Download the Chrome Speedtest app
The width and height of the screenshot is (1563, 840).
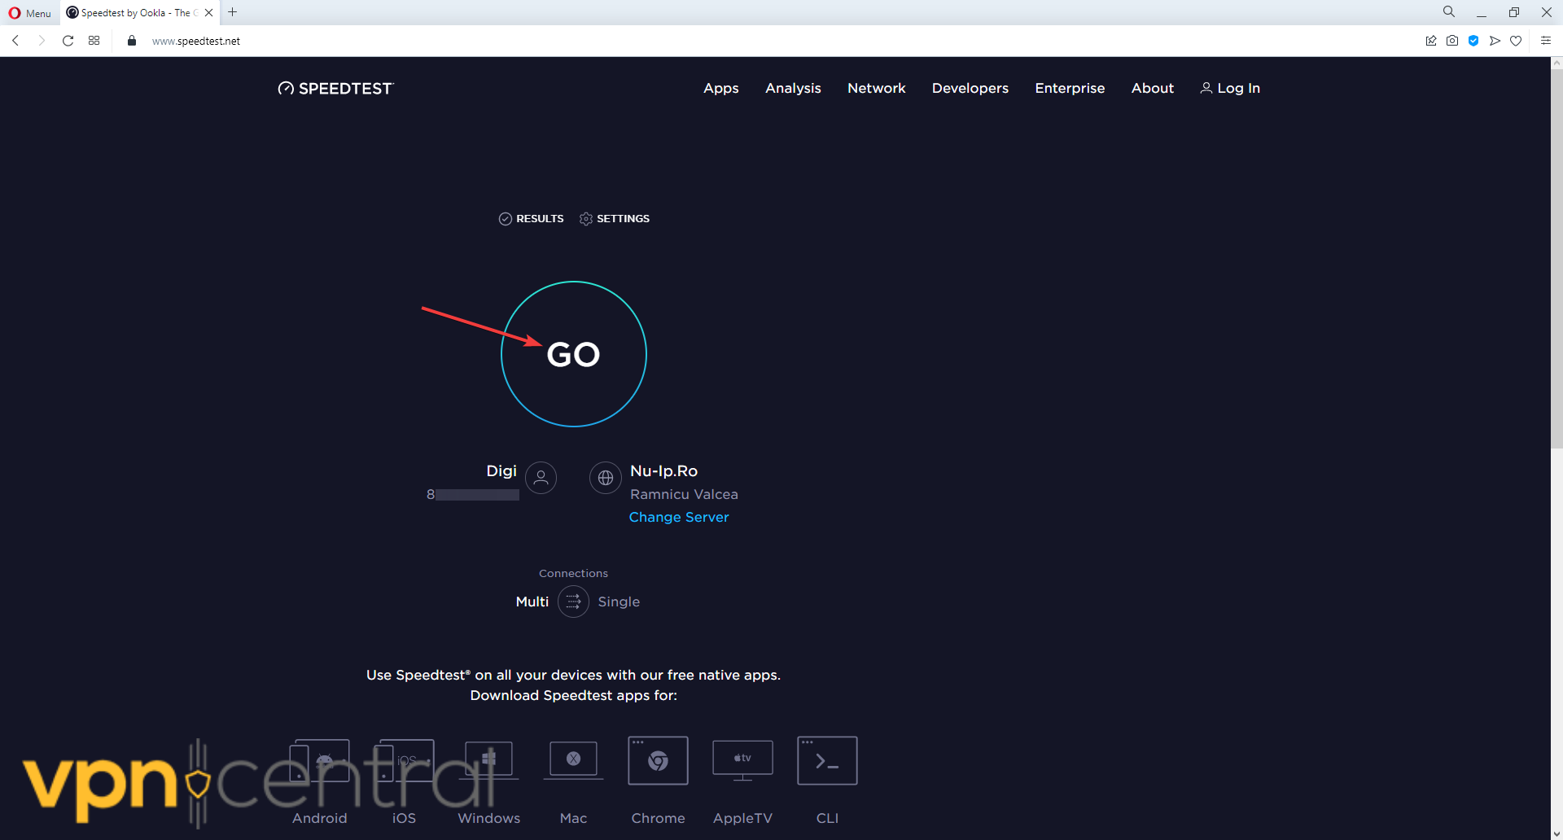tap(658, 761)
